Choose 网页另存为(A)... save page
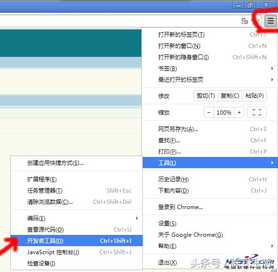Screen dimensions: 278x272 [210, 129]
